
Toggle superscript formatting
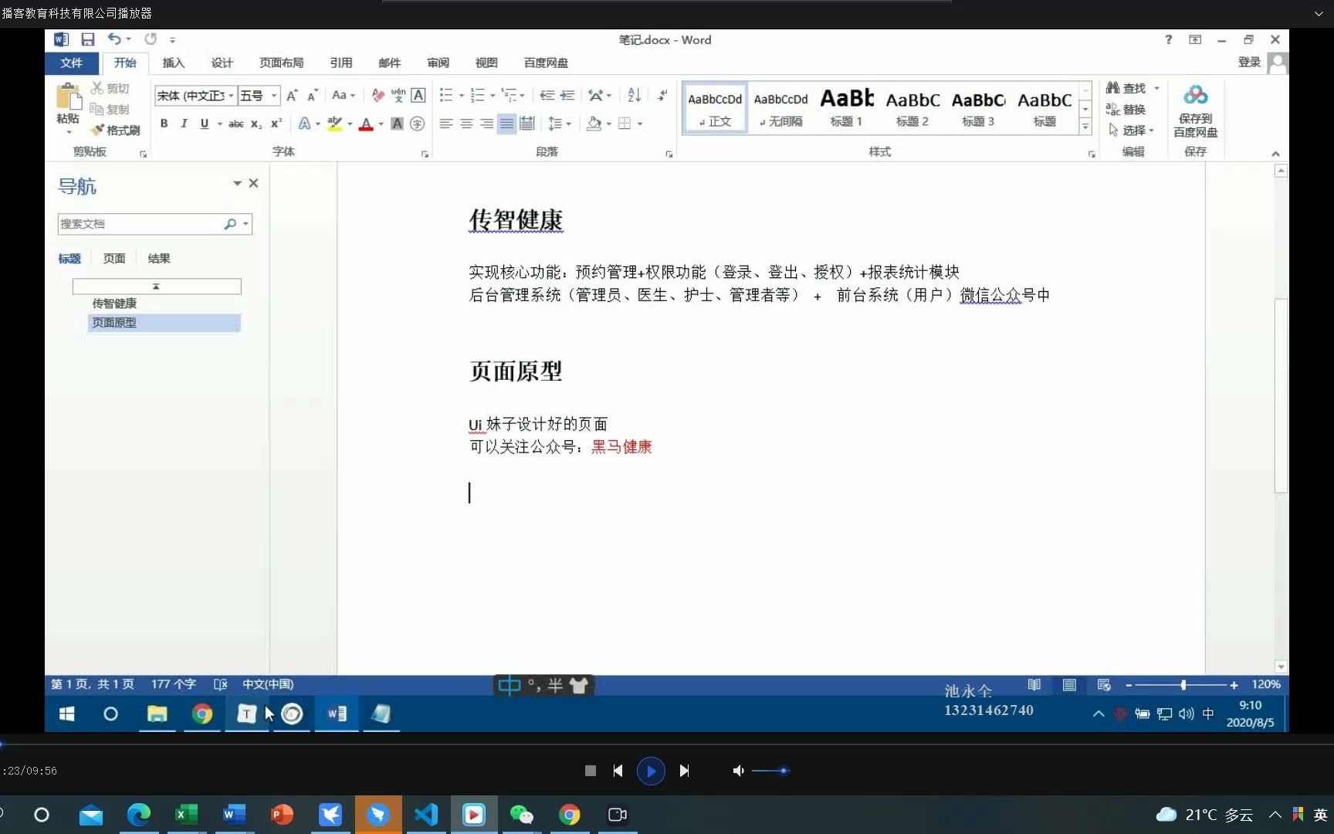click(x=276, y=124)
